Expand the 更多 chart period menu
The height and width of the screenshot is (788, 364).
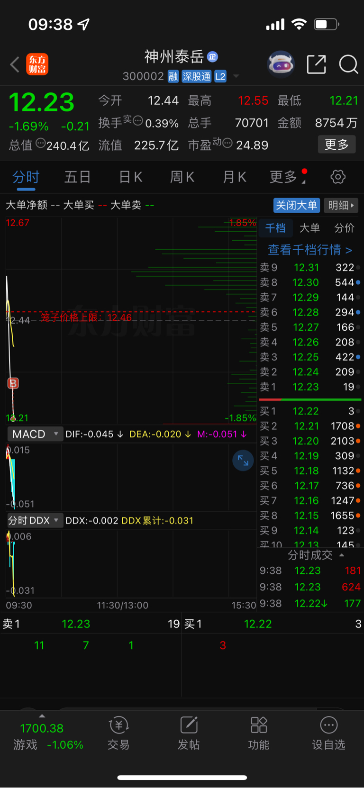(x=288, y=177)
